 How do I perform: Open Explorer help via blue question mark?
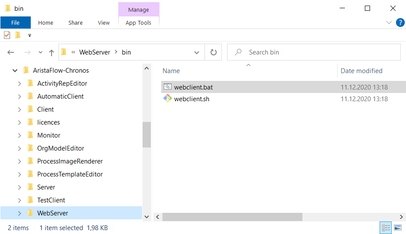[x=400, y=22]
